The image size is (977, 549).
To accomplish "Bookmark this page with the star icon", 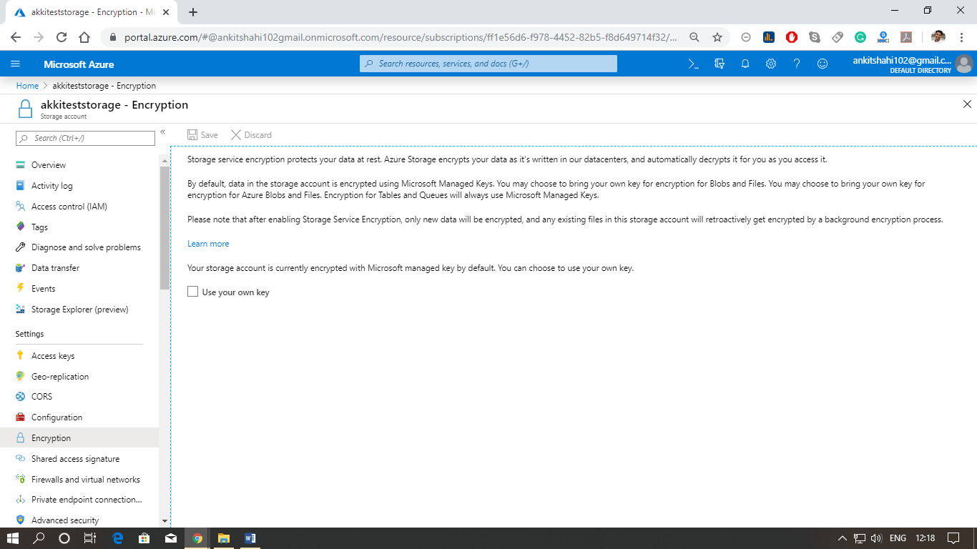I will (717, 37).
